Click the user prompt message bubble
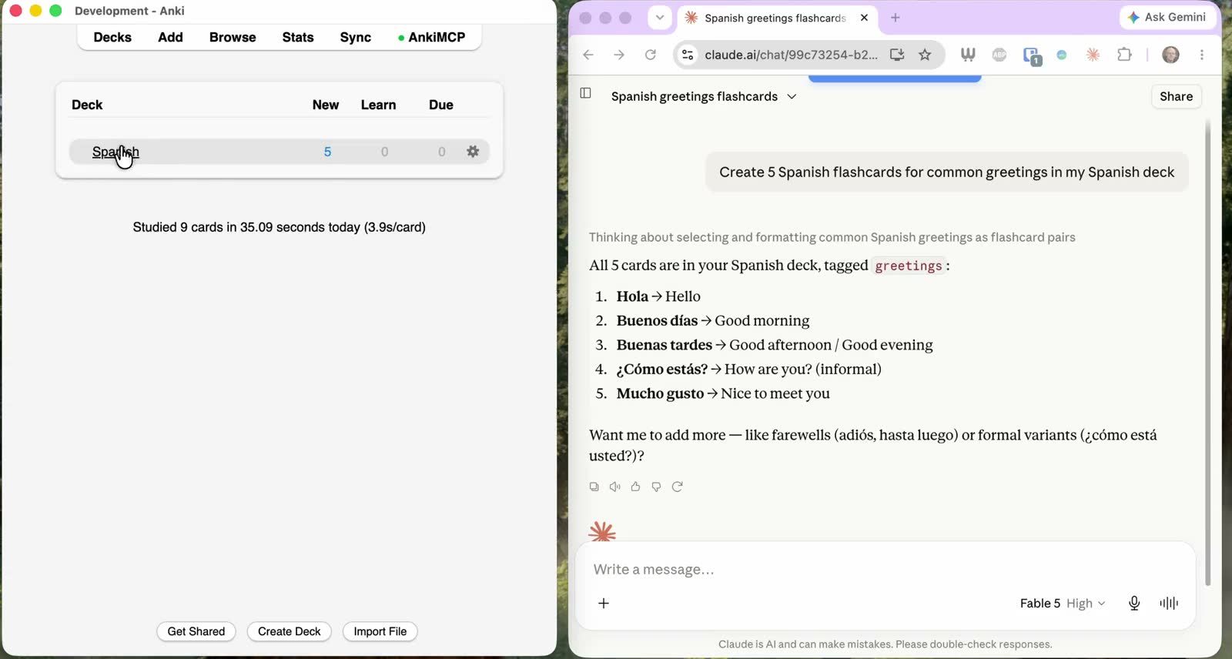The height and width of the screenshot is (659, 1232). tap(946, 172)
